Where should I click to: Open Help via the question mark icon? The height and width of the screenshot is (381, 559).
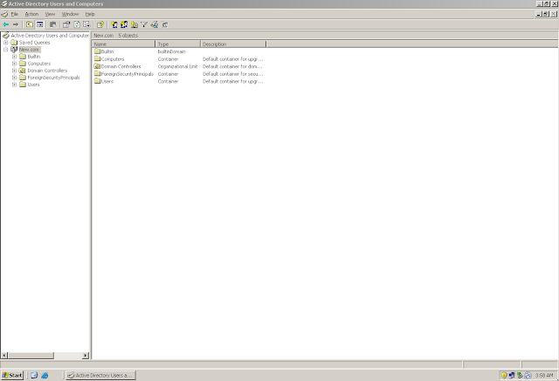point(100,24)
